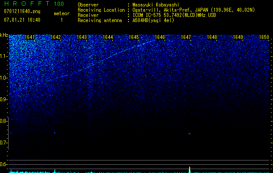Click location text Ogata-vill. Akita-Pref. JAPAN
Image resolution: width=273 pixels, height=173 pixels.
tap(170, 10)
